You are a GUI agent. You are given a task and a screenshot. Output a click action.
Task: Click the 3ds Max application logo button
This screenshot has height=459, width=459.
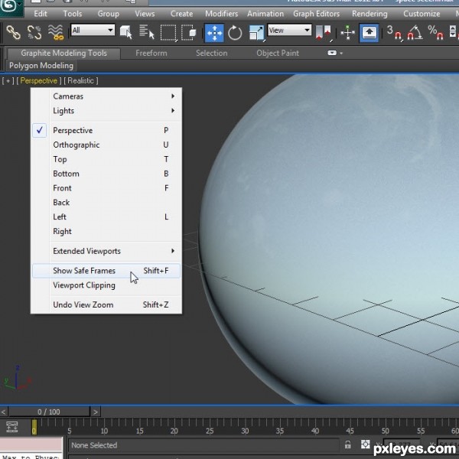coord(11,7)
